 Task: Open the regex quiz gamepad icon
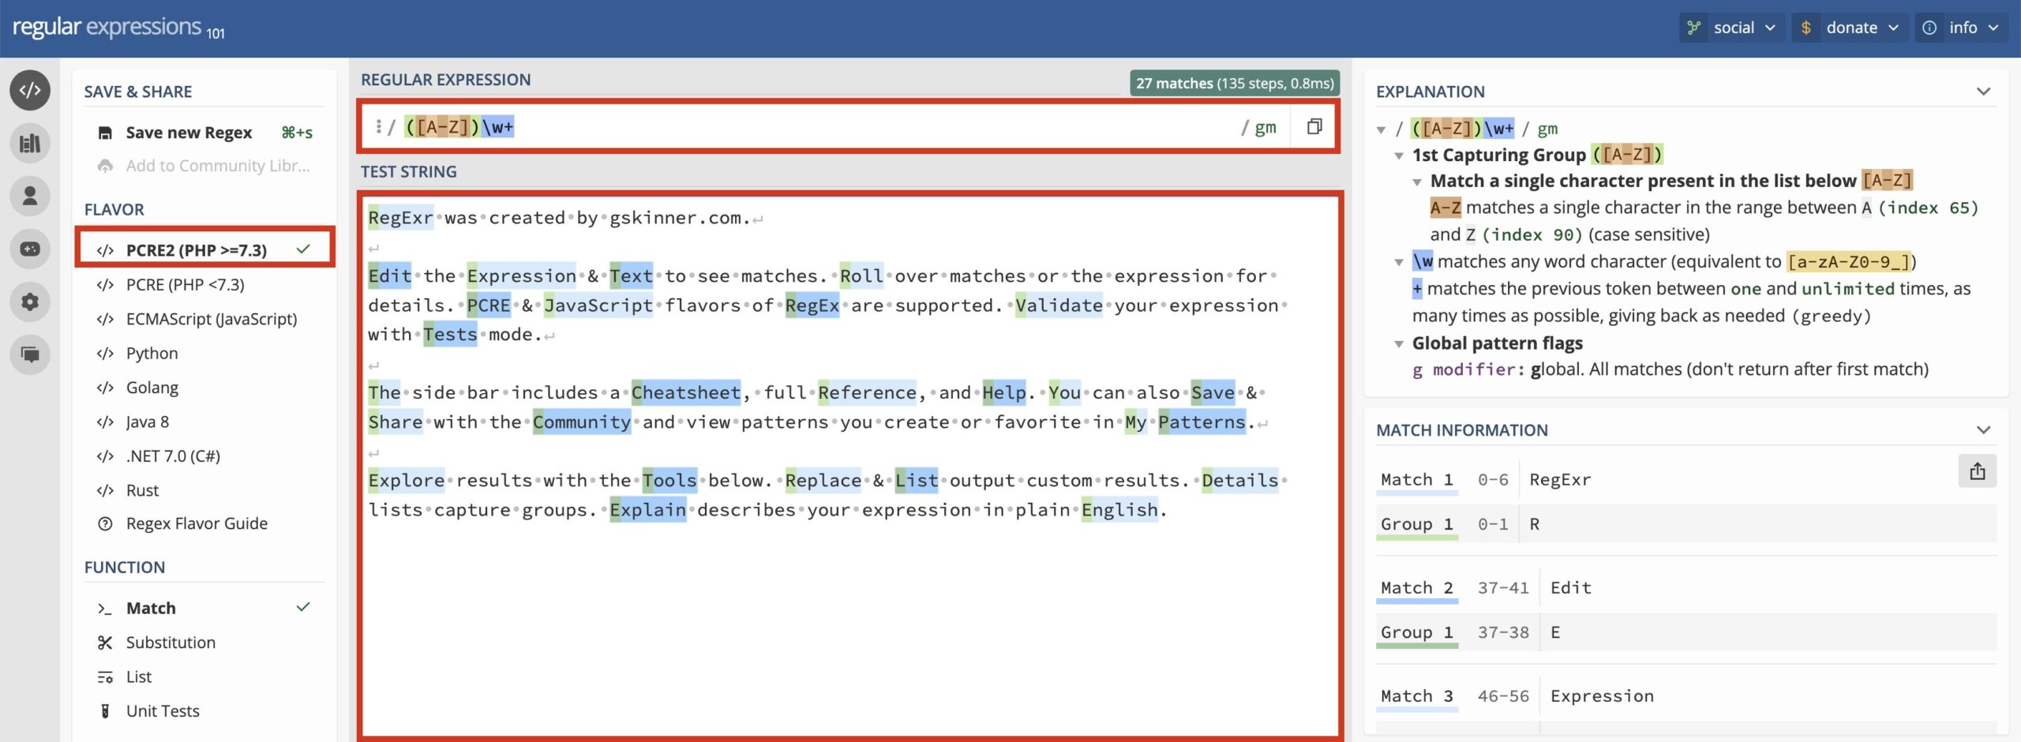pos(30,249)
